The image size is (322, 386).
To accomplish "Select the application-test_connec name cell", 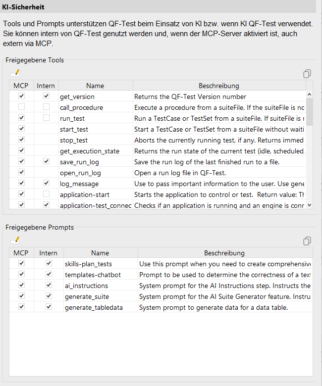I will point(96,205).
